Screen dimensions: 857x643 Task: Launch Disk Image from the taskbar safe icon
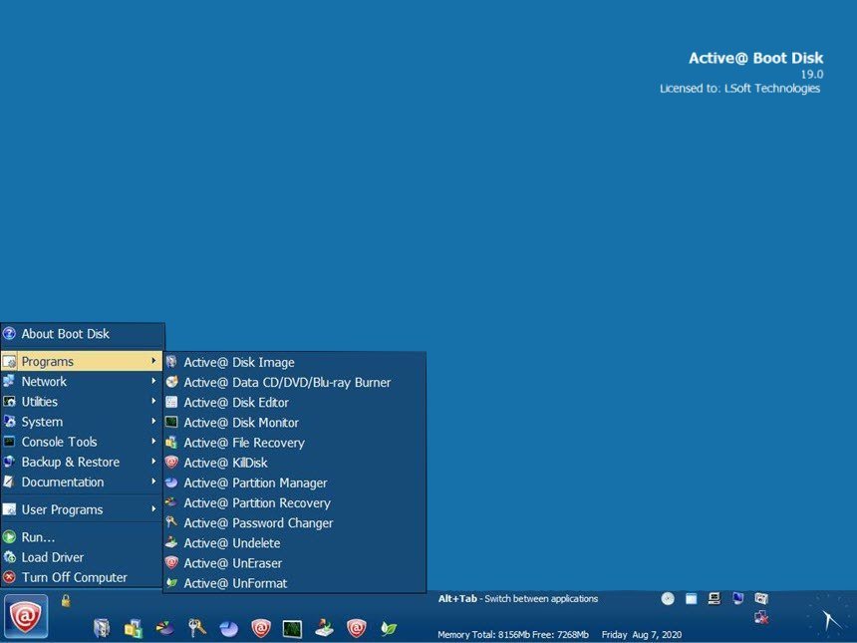pyautogui.click(x=102, y=628)
